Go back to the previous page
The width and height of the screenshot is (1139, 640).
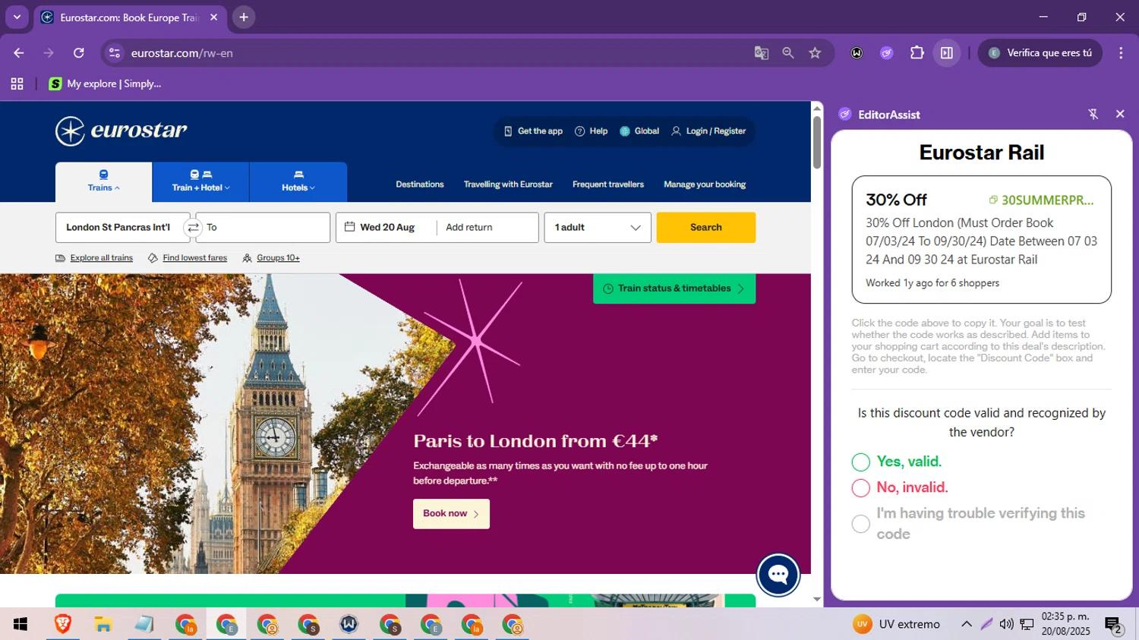click(19, 53)
